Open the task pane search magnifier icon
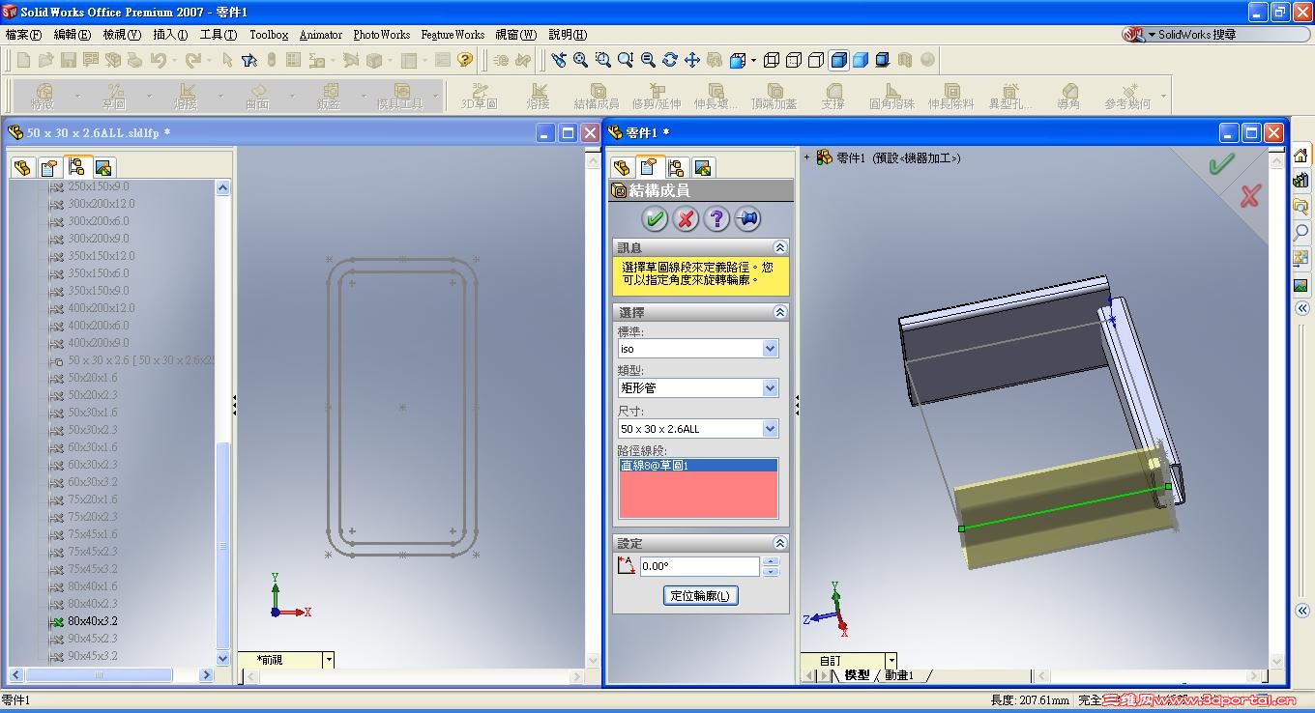Screen dimensions: 1315x713 coord(1301,232)
